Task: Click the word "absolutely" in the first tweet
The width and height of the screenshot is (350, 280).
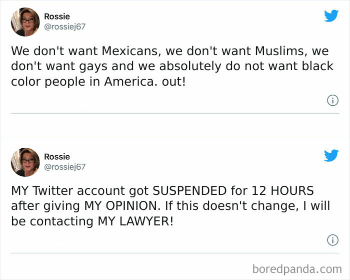Action: [190, 66]
